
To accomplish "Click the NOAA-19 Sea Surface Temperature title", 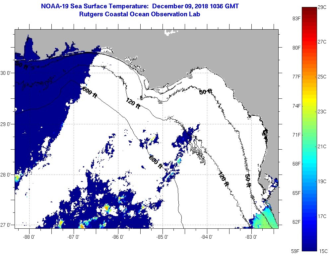I will click(139, 6).
